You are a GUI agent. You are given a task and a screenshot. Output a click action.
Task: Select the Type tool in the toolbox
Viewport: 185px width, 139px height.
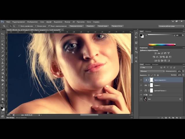point(2,88)
